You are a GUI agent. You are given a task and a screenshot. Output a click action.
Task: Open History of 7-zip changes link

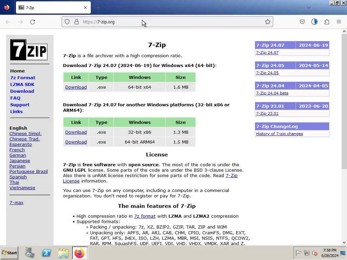[279, 134]
